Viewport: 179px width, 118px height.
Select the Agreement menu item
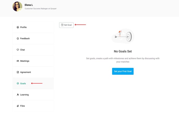pos(25,72)
